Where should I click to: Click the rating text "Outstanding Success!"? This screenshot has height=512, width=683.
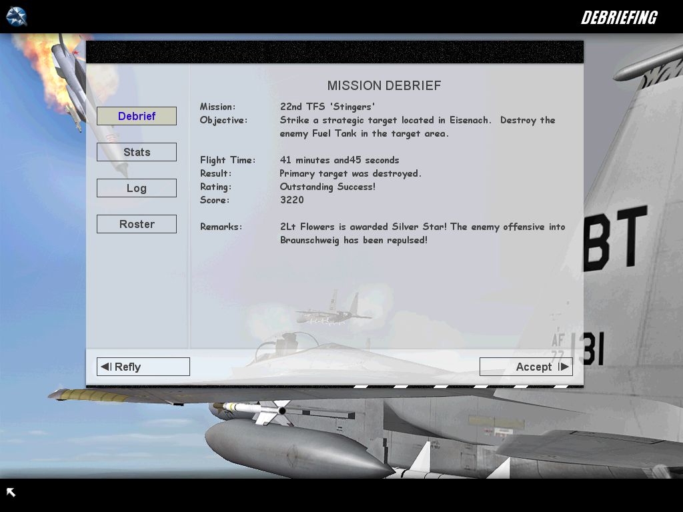(x=327, y=187)
